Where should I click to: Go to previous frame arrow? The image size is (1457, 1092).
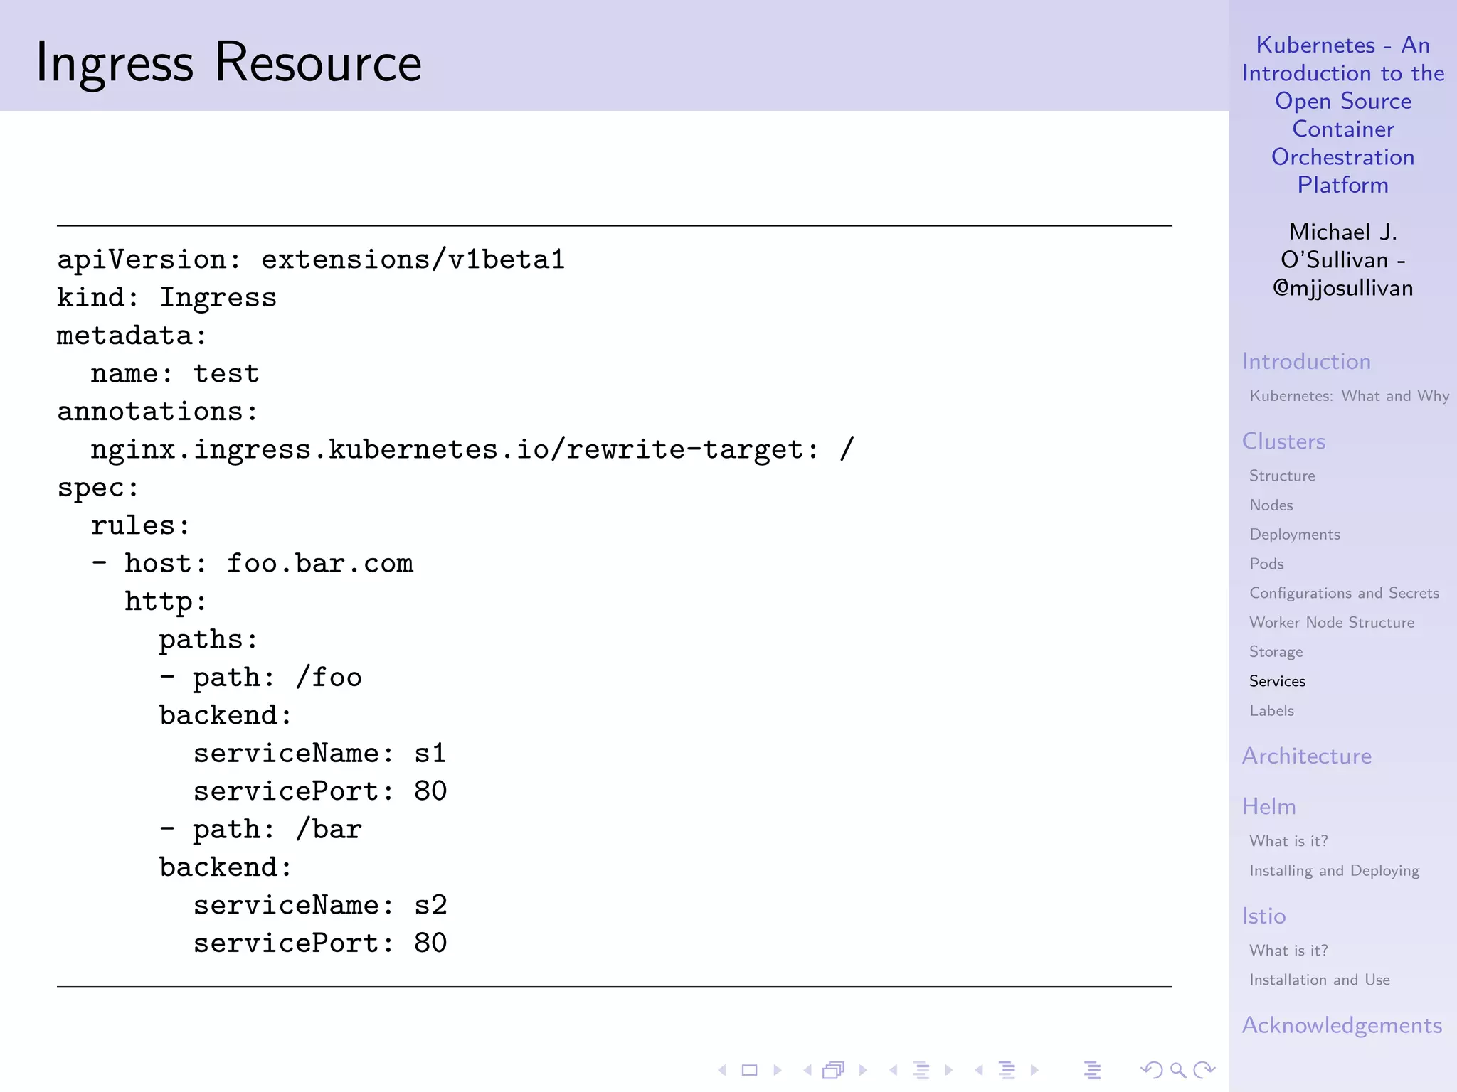(x=807, y=1070)
